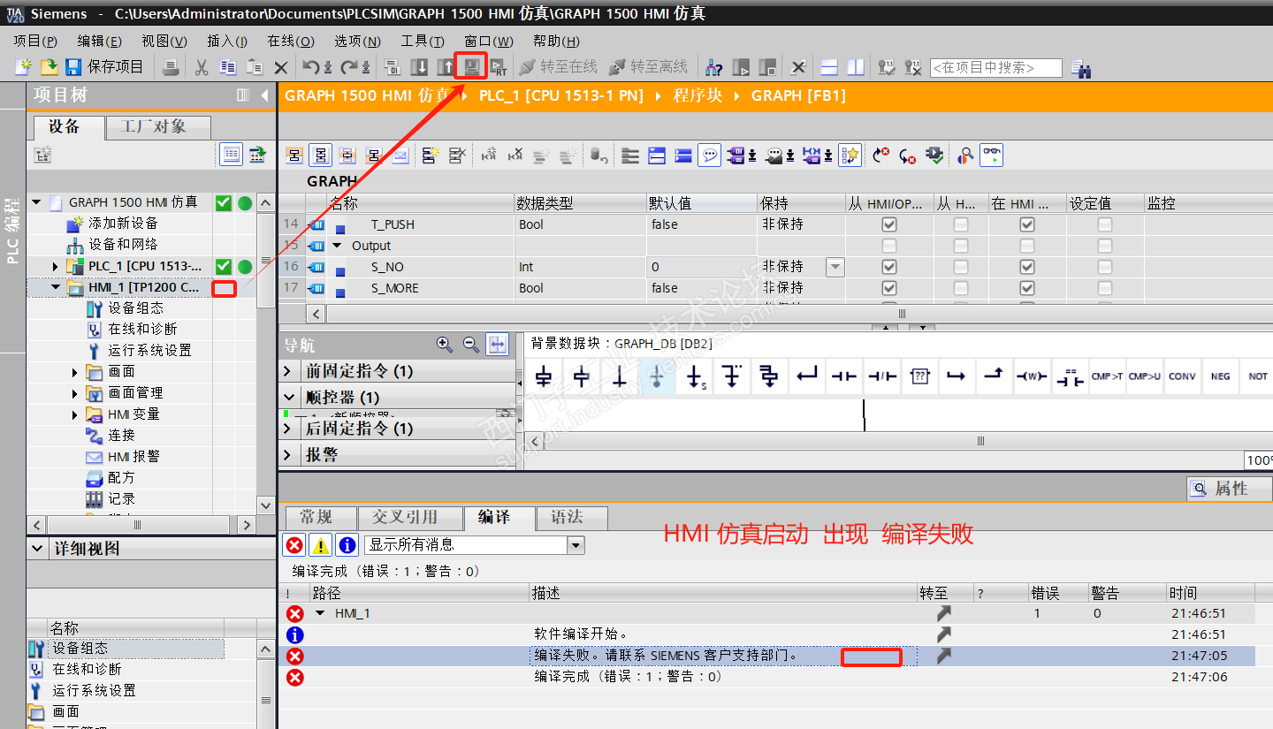The width and height of the screenshot is (1273, 729).
Task: Toggle 从 HMI/OPC checkbox for T_PUSH row
Action: tap(889, 224)
